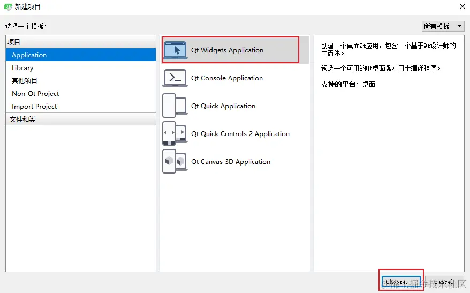Select the Non-Qt Project category
Screen dimensions: 470x293
coord(81,94)
